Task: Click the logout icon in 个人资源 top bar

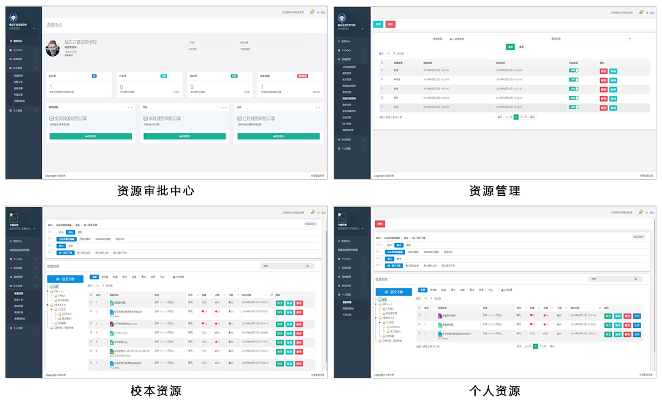Action: point(647,212)
